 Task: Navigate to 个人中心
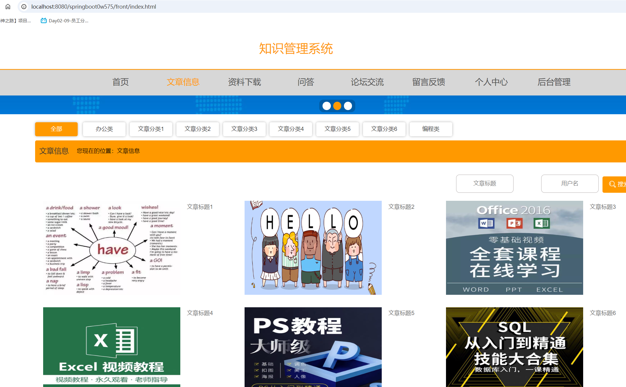491,82
